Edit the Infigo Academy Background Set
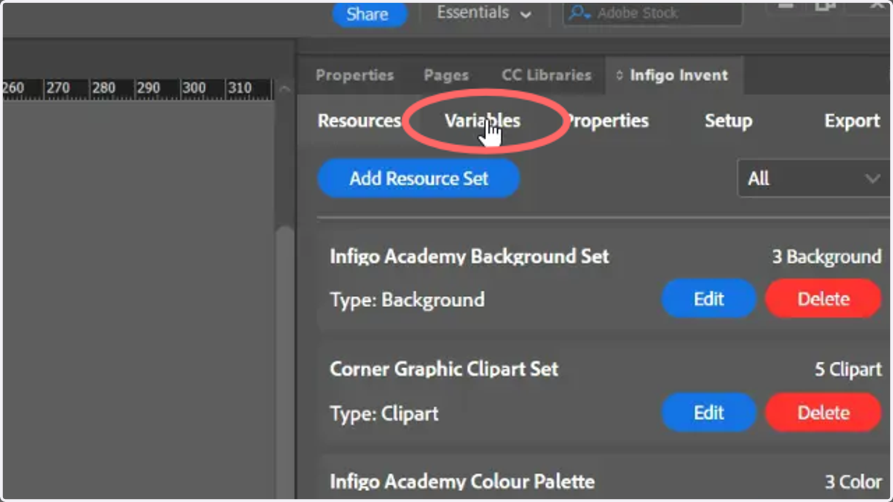 709,299
